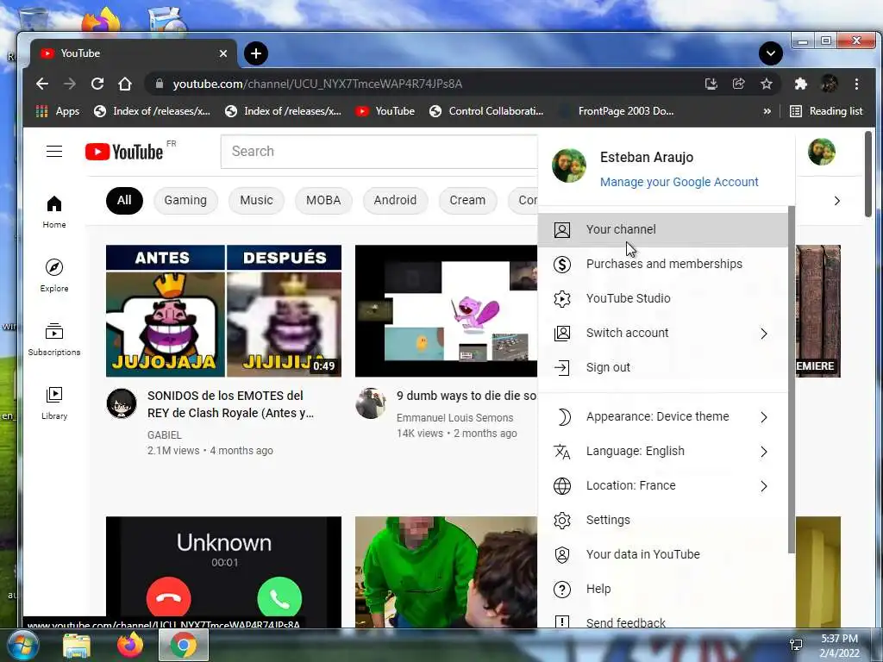883x662 pixels.
Task: Open the YouTube bookmark in bookmarks bar
Action: (x=385, y=111)
